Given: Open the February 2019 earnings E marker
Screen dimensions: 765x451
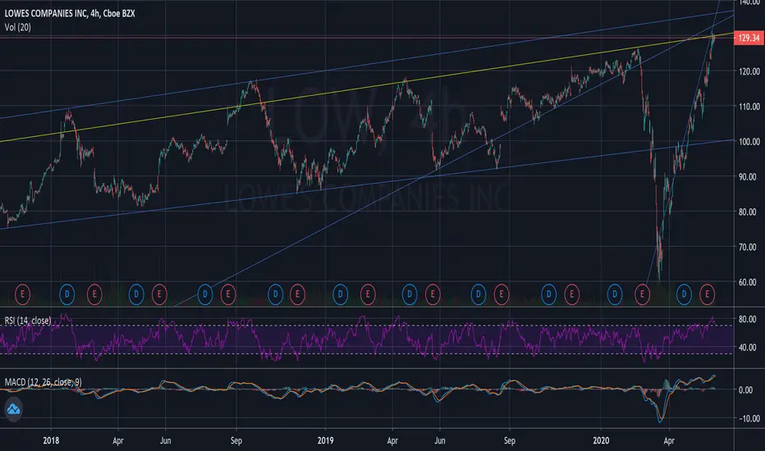Looking at the screenshot, I should click(368, 294).
